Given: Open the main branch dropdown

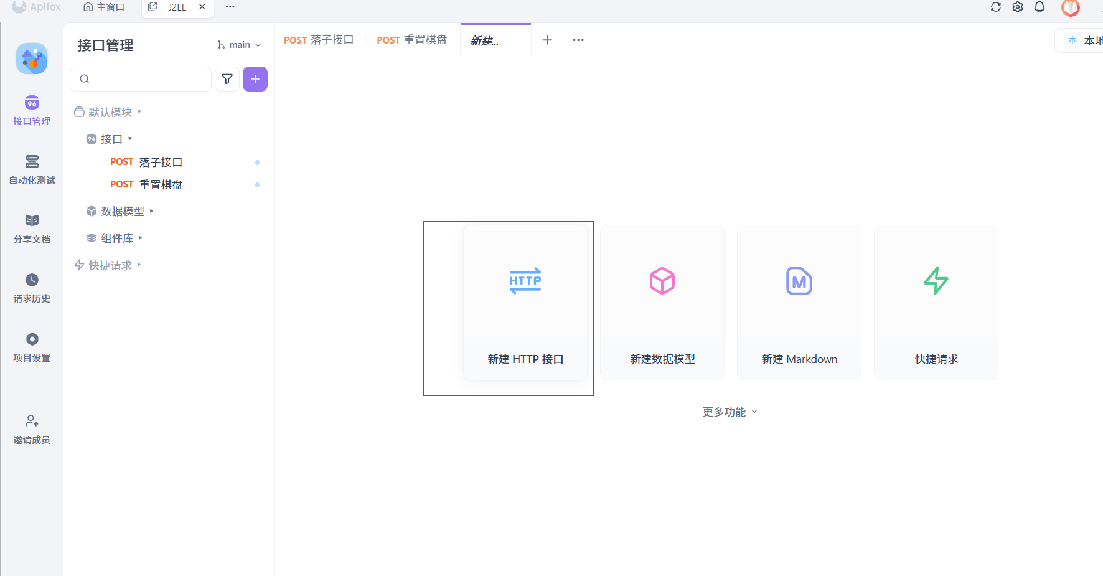Looking at the screenshot, I should click(240, 45).
